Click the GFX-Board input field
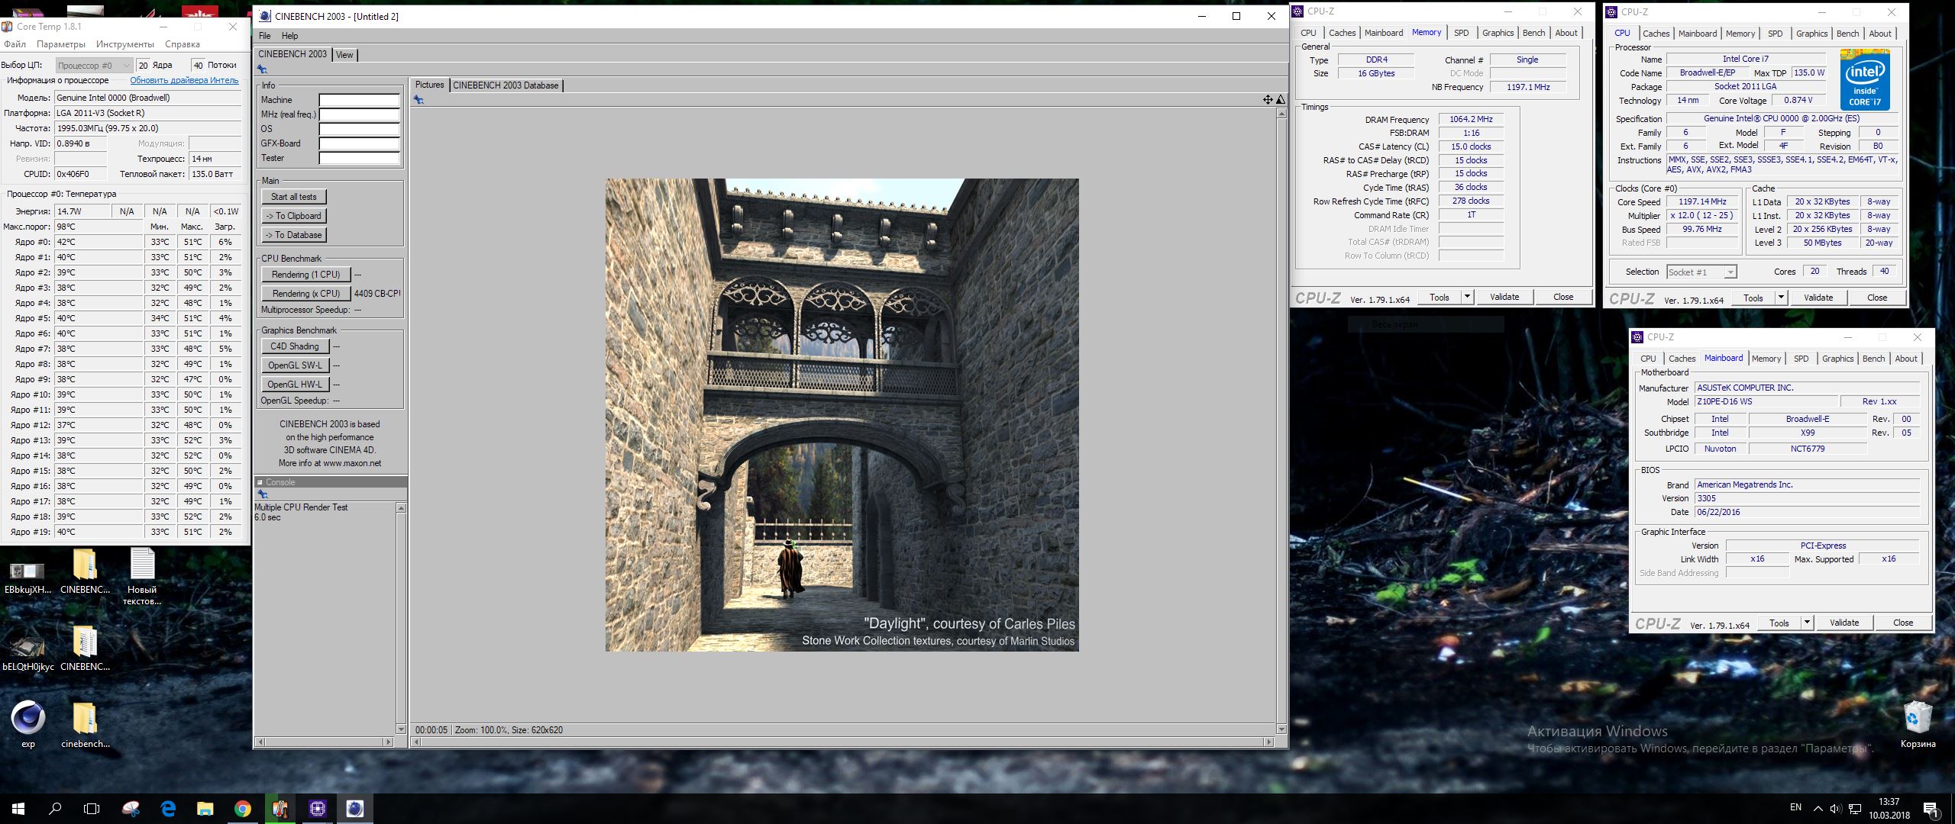Viewport: 1955px width, 824px height. tap(359, 143)
